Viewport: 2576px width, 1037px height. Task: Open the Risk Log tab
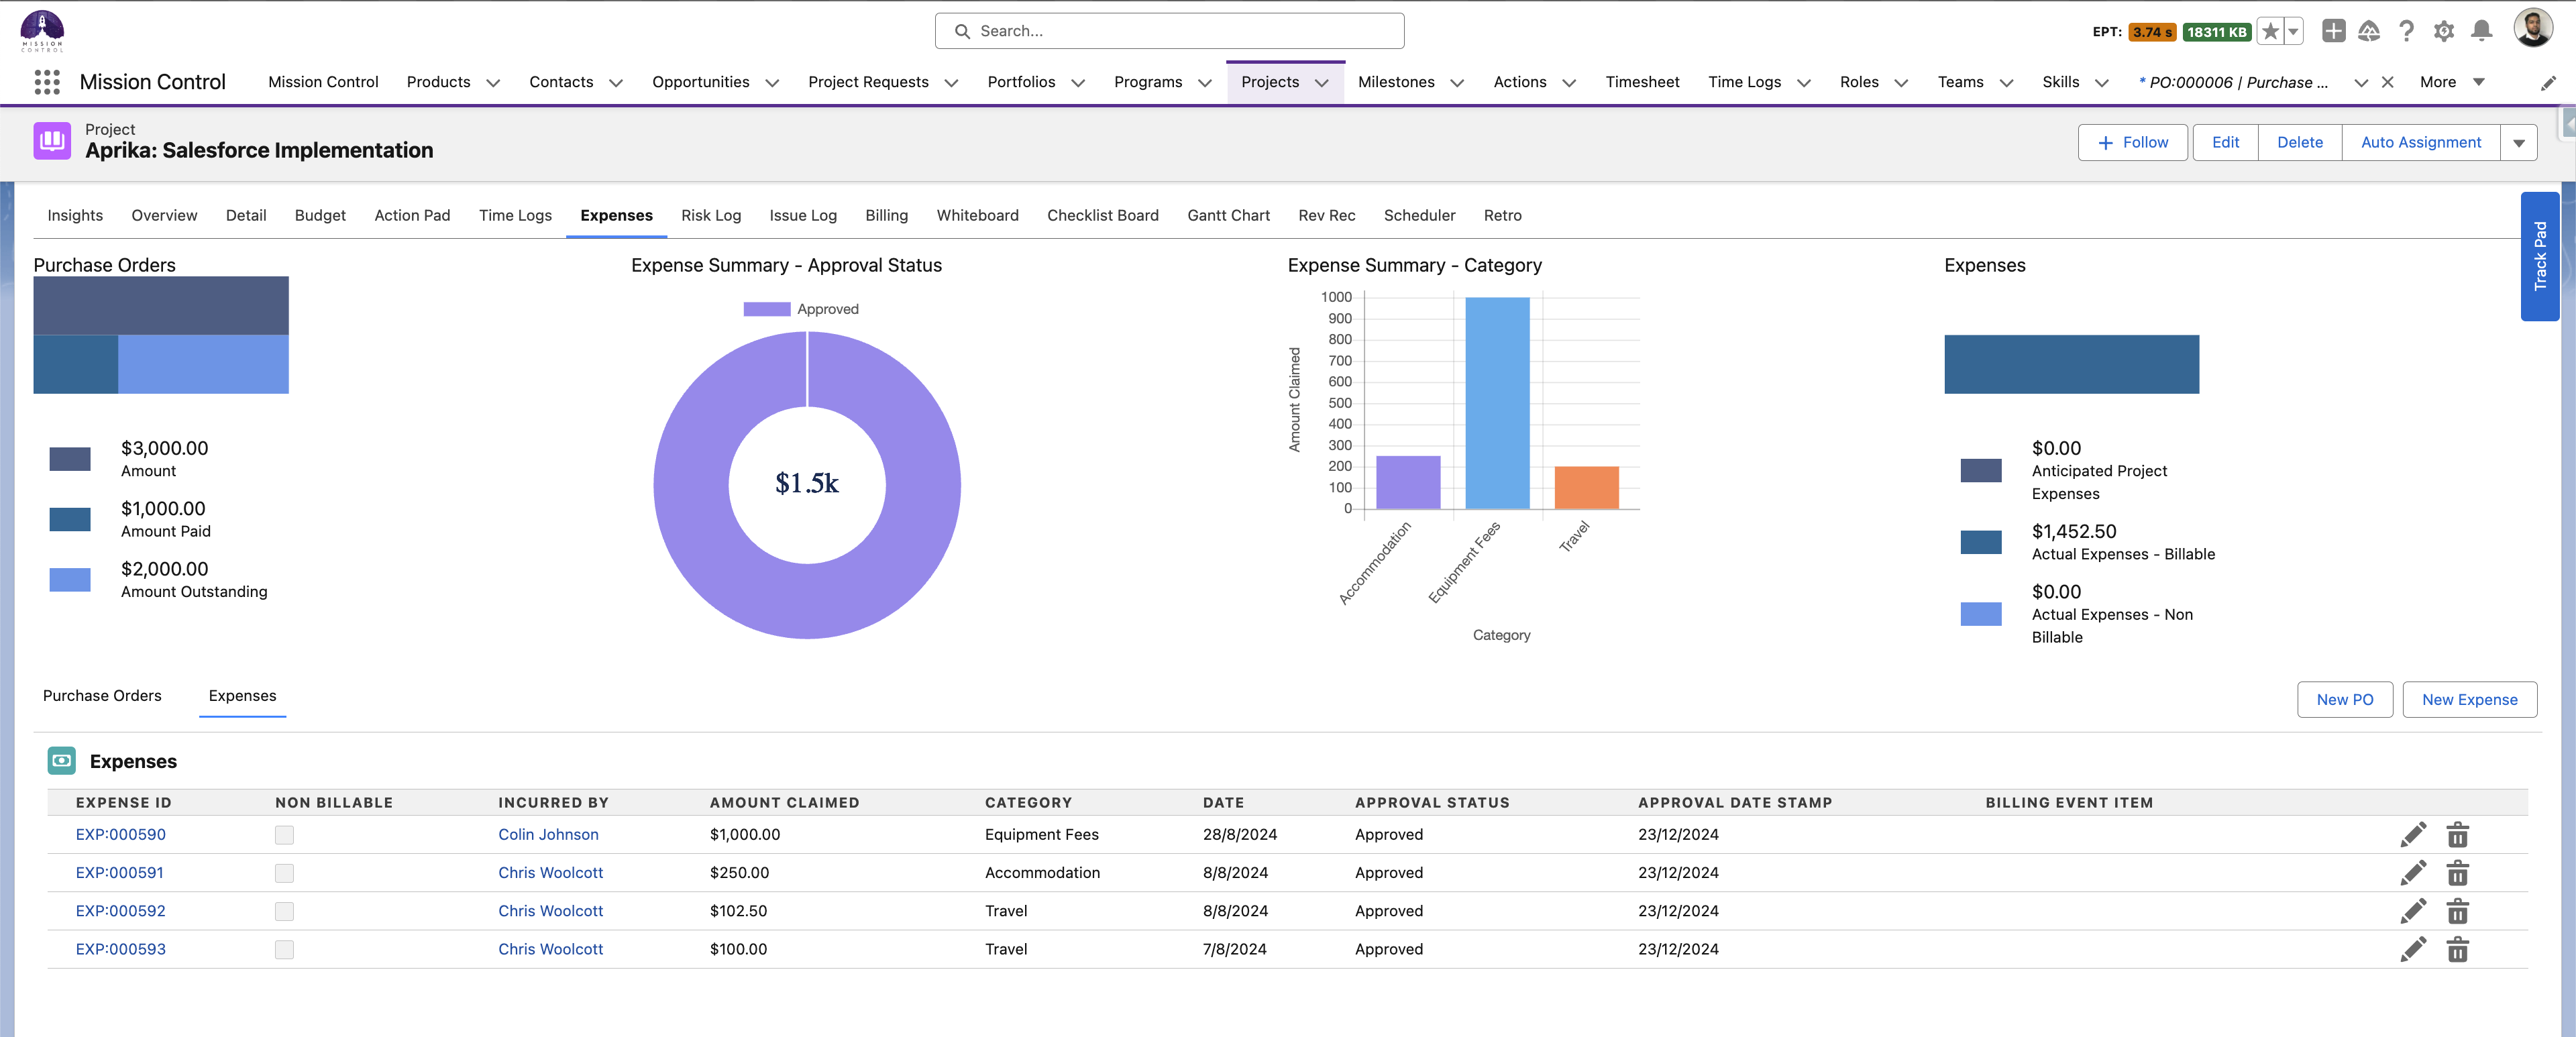tap(711, 215)
